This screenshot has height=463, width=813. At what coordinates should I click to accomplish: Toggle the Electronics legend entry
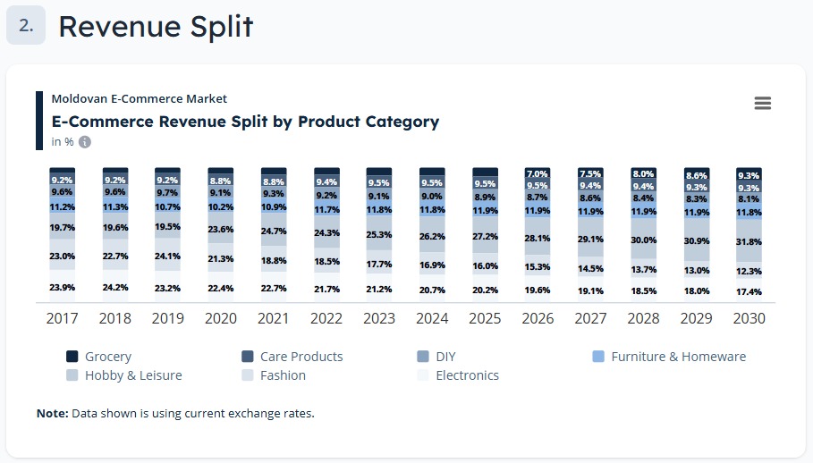[467, 375]
